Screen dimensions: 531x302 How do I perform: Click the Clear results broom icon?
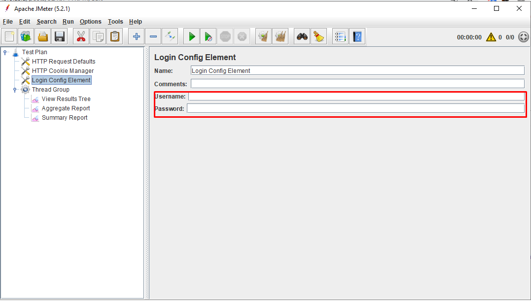point(263,36)
